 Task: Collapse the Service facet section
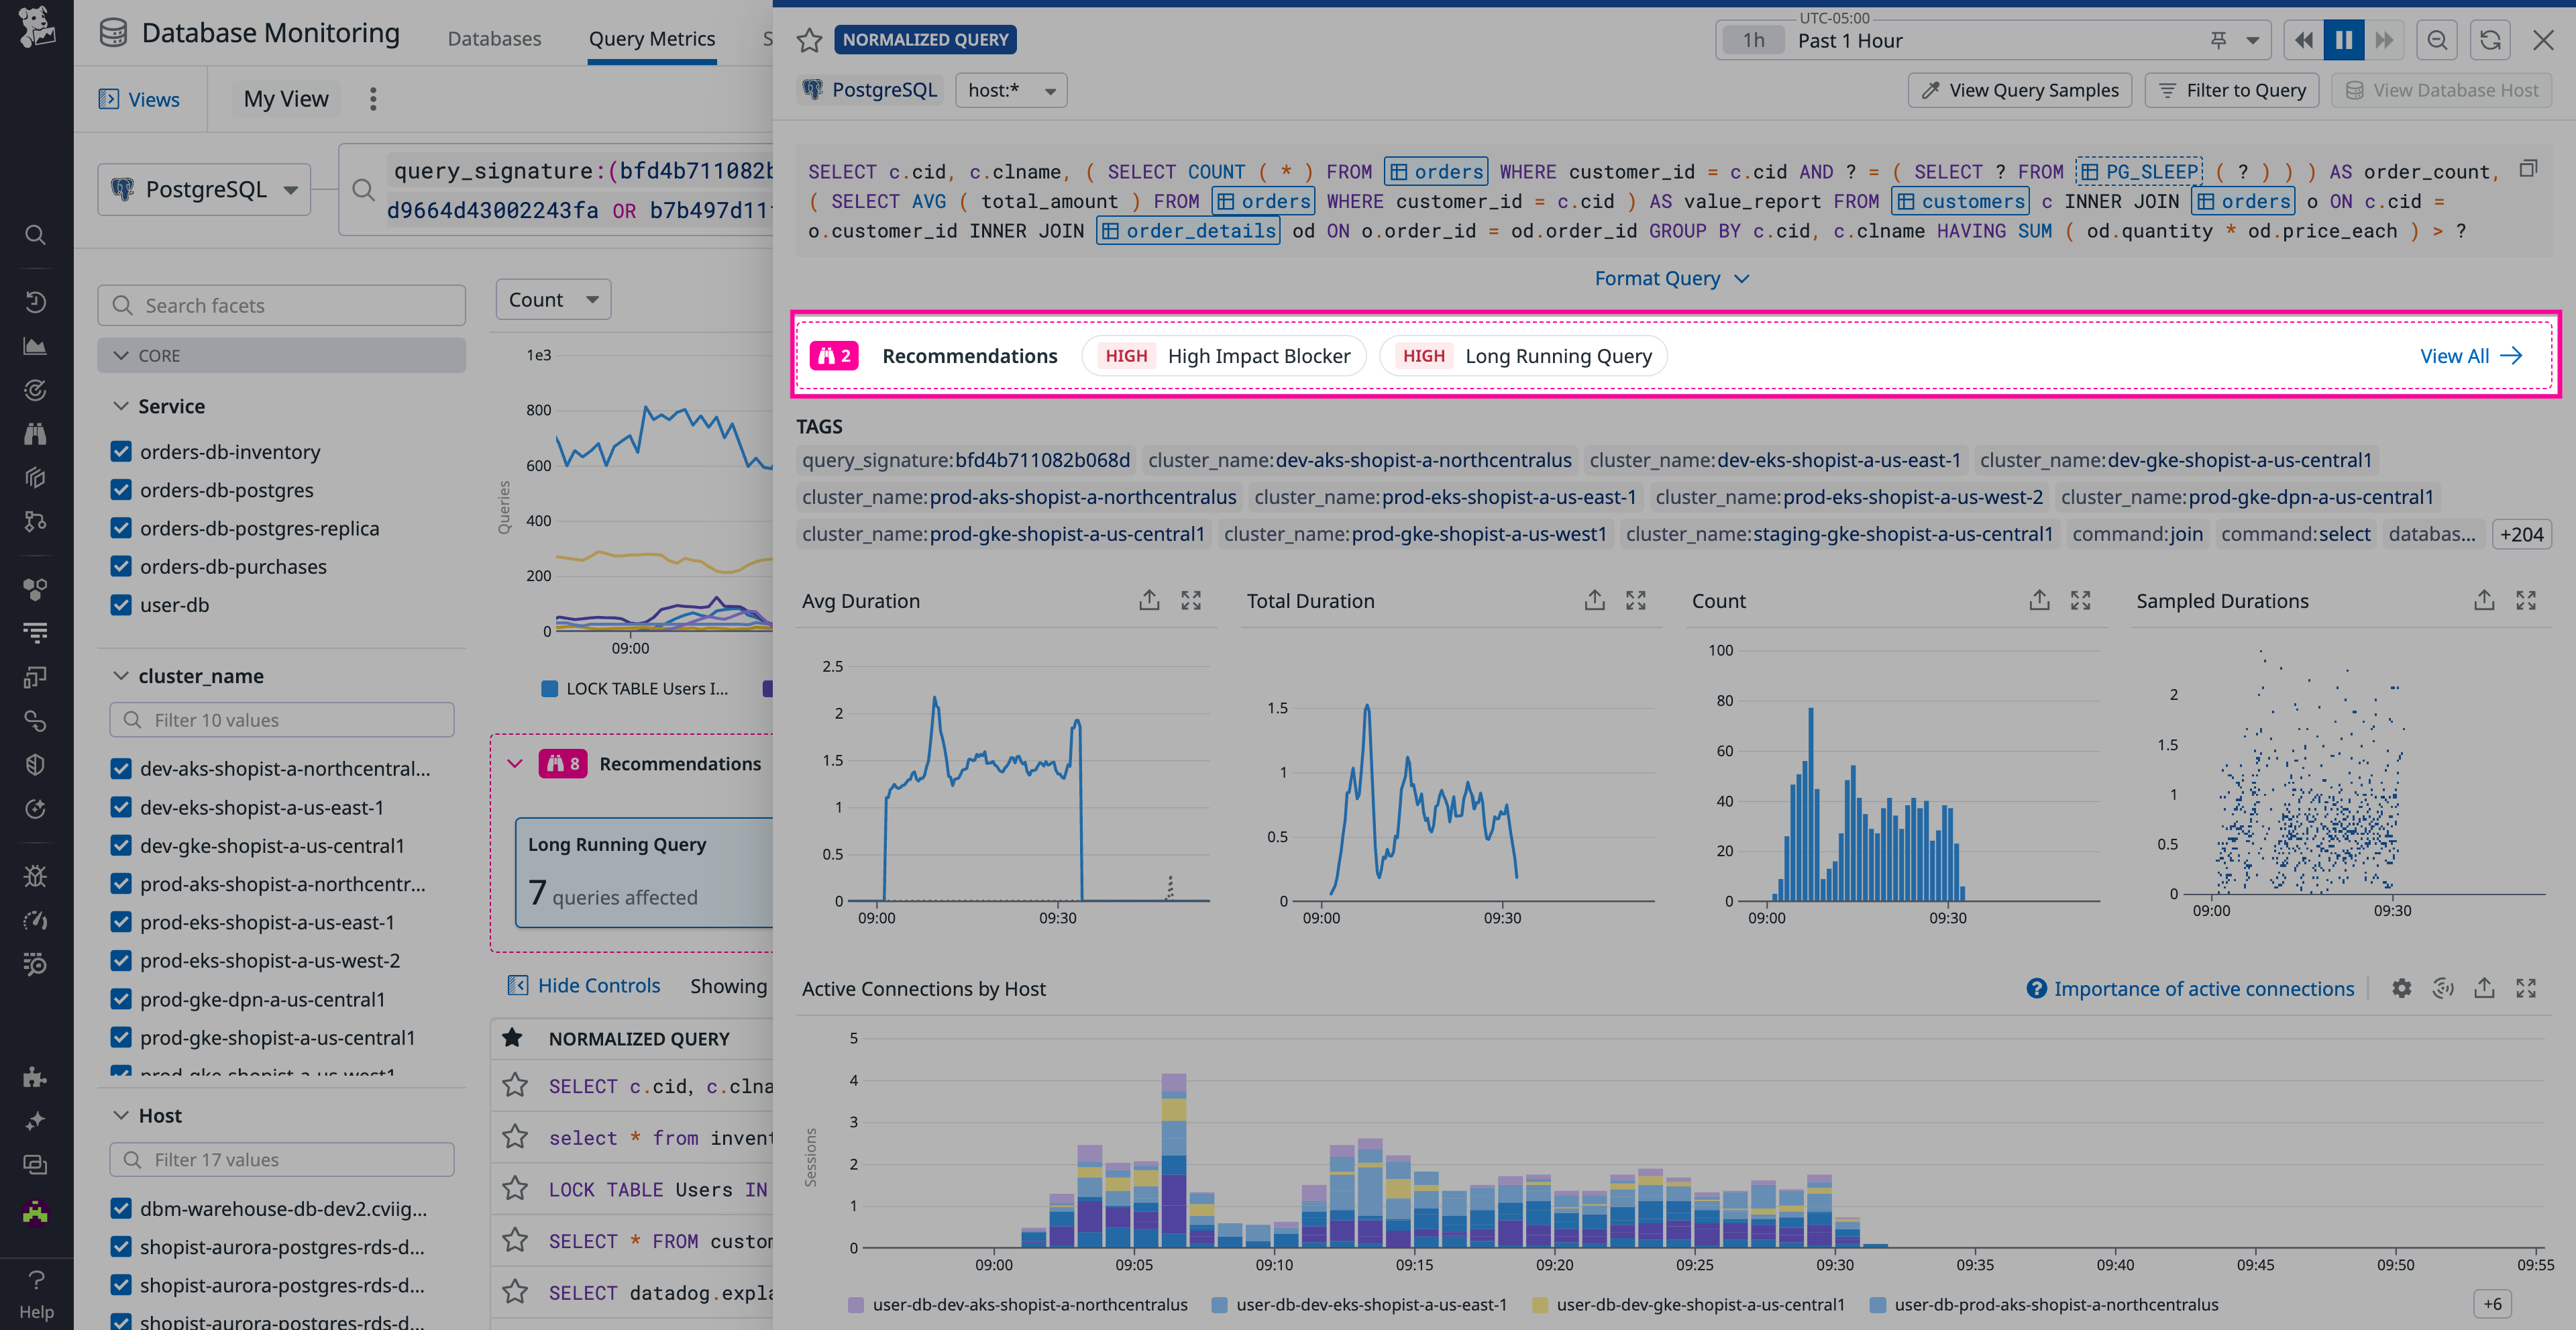[x=121, y=405]
